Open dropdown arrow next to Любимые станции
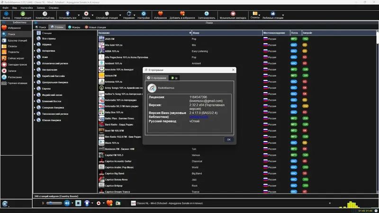The image size is (379, 213). coord(283,15)
